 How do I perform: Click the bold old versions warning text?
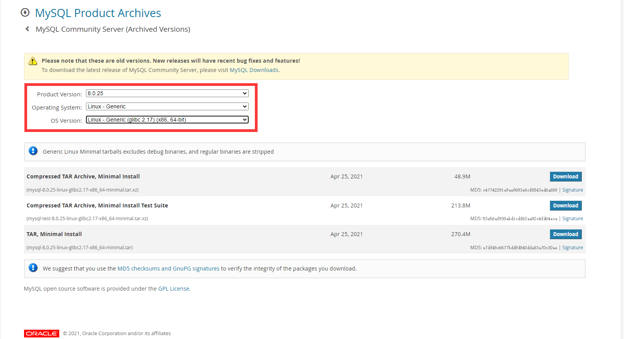pos(171,61)
